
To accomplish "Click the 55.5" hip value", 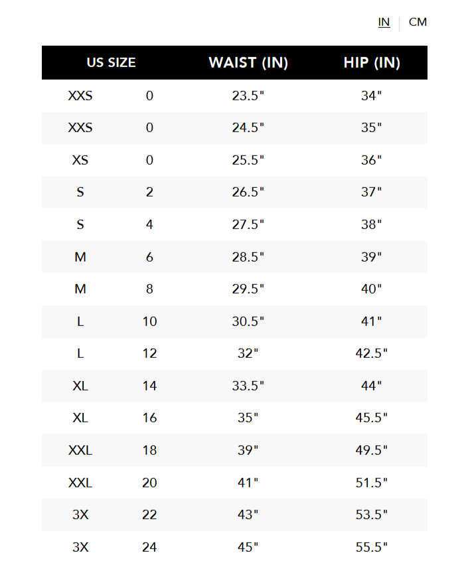I will point(372,547).
